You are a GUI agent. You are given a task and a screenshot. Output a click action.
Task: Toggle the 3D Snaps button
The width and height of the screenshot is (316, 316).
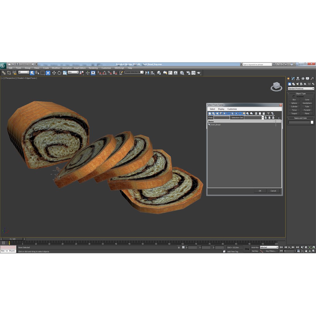99,73
